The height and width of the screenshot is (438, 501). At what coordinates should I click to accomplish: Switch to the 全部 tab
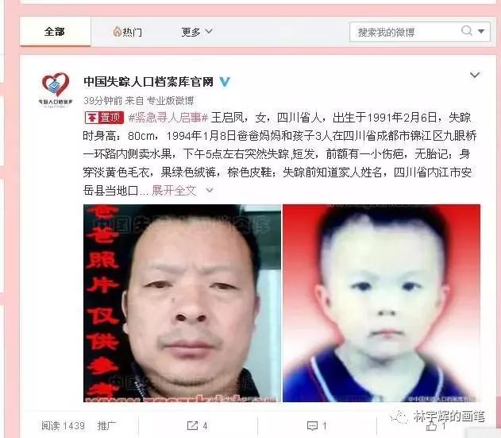(x=55, y=32)
